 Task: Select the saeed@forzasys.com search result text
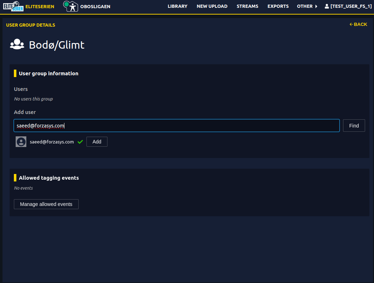click(52, 142)
